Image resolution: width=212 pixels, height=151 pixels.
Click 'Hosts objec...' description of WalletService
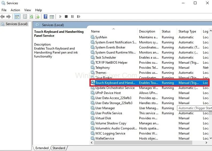[x=148, y=138]
